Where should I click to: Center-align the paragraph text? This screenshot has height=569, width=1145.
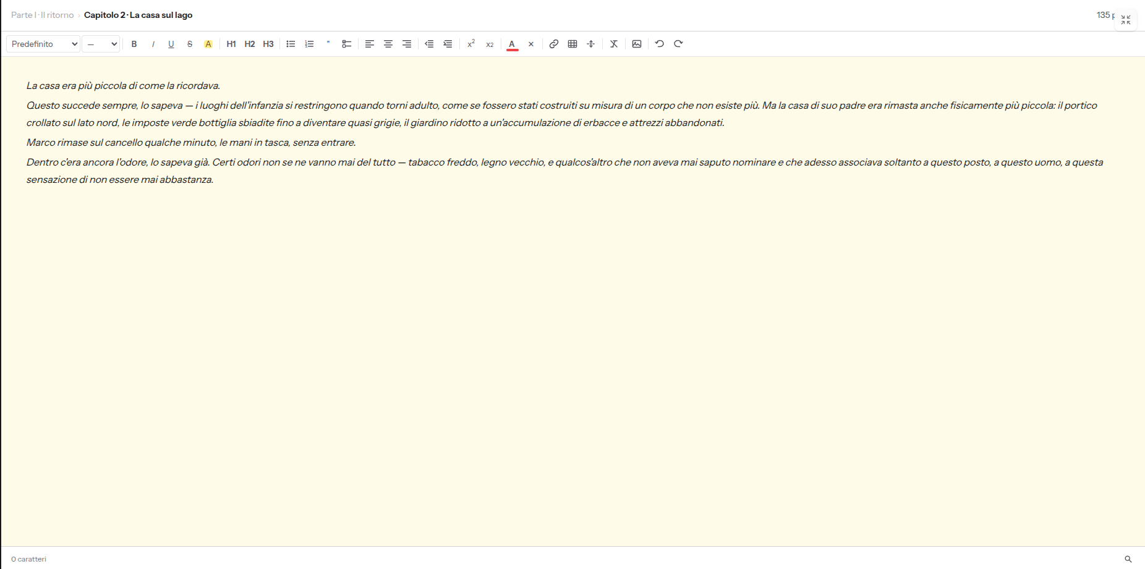(x=388, y=44)
